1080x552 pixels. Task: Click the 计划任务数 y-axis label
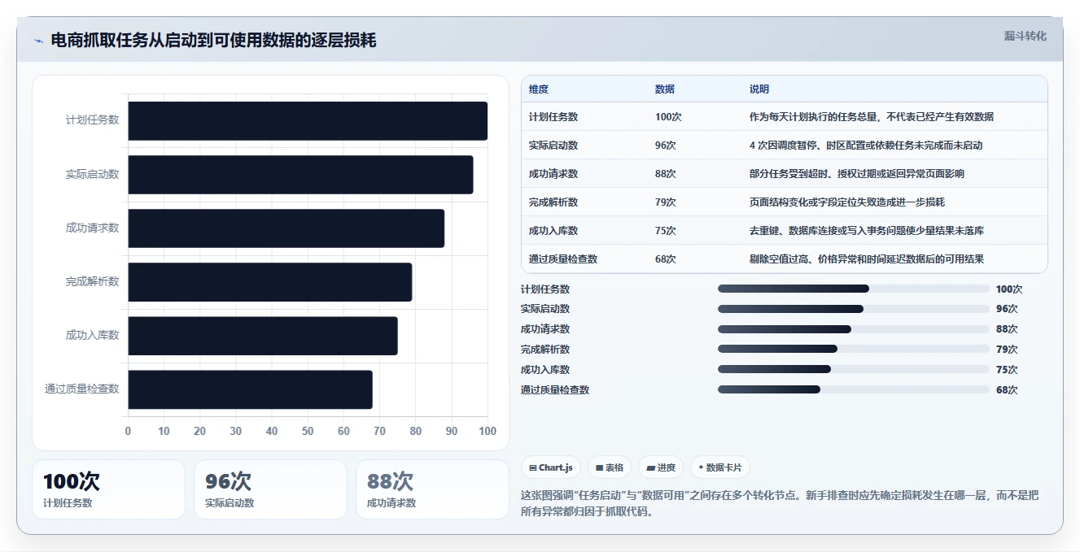93,120
